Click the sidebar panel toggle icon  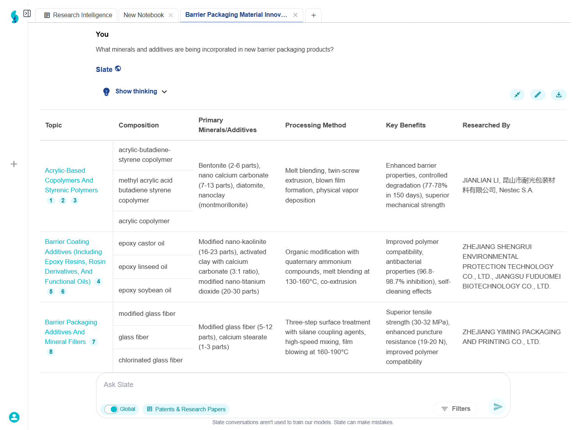coord(27,14)
